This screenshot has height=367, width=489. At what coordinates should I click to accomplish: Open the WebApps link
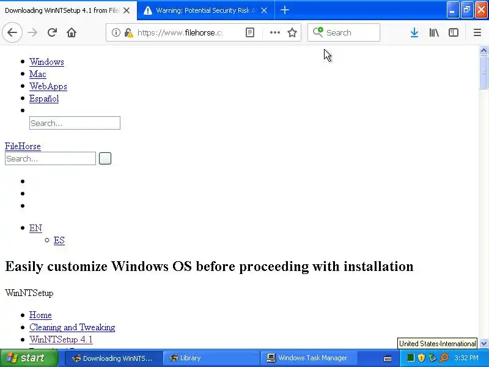tap(48, 86)
